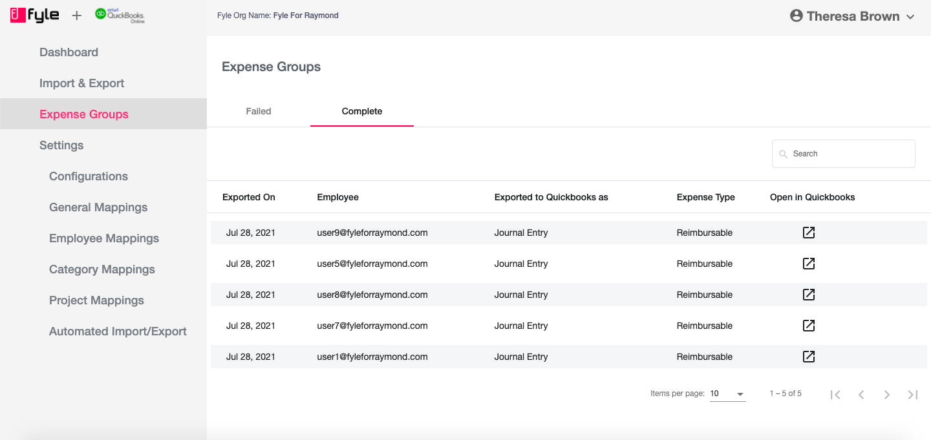931x440 pixels.
Task: Switch to the Failed tab
Action: [259, 111]
